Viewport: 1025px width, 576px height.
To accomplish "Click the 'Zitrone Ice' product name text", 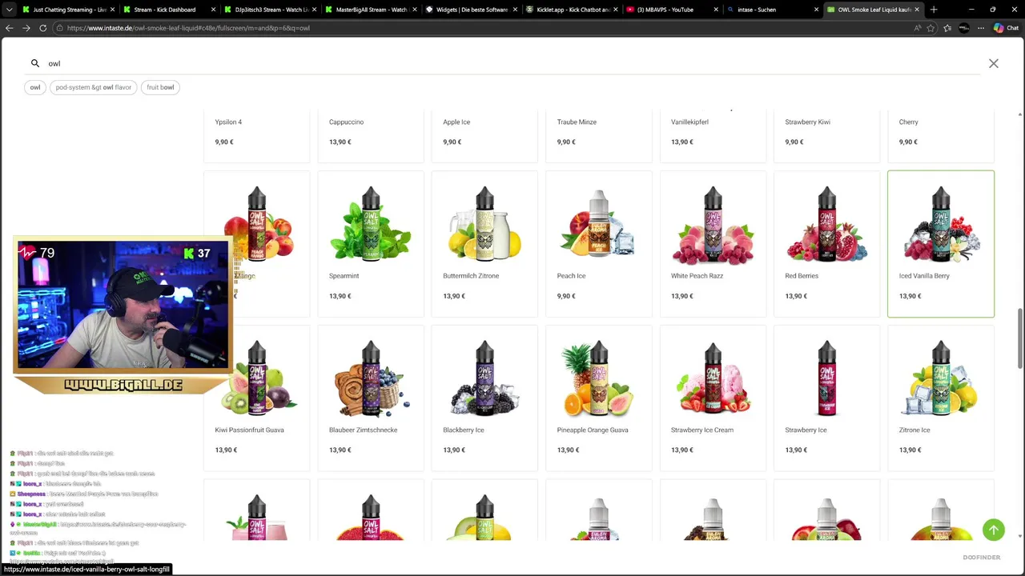I will pyautogui.click(x=914, y=430).
